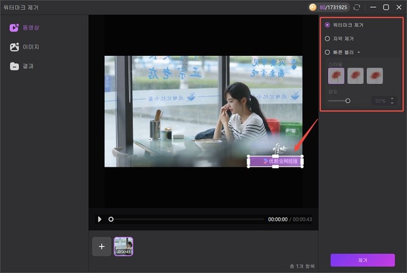Viewport: 407px width, 273px height.
Task: Select the 00:00:43 video thumbnail
Action: coord(123,246)
